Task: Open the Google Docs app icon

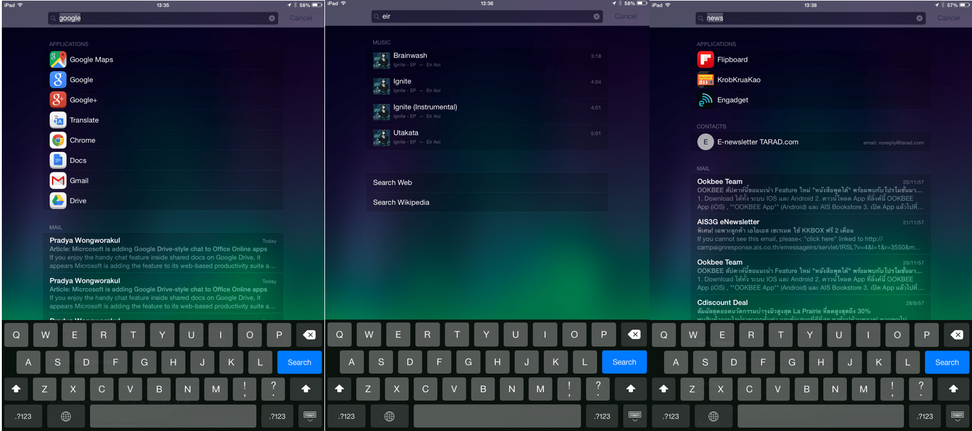Action: [x=58, y=160]
